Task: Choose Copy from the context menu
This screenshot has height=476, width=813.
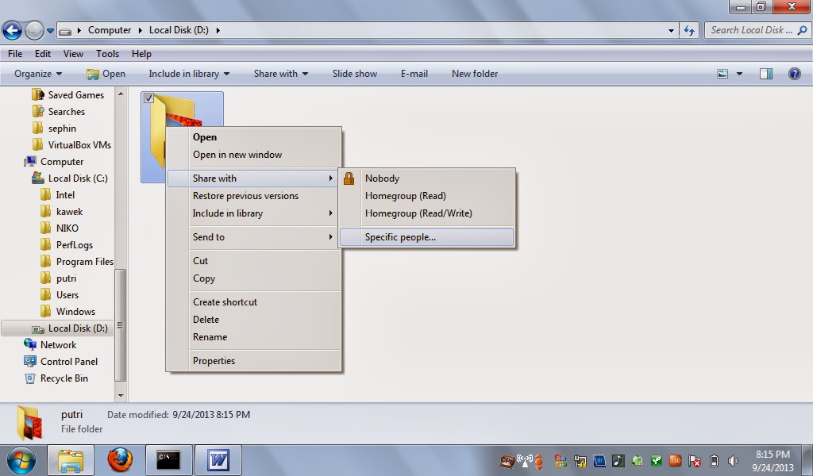Action: [254, 278]
